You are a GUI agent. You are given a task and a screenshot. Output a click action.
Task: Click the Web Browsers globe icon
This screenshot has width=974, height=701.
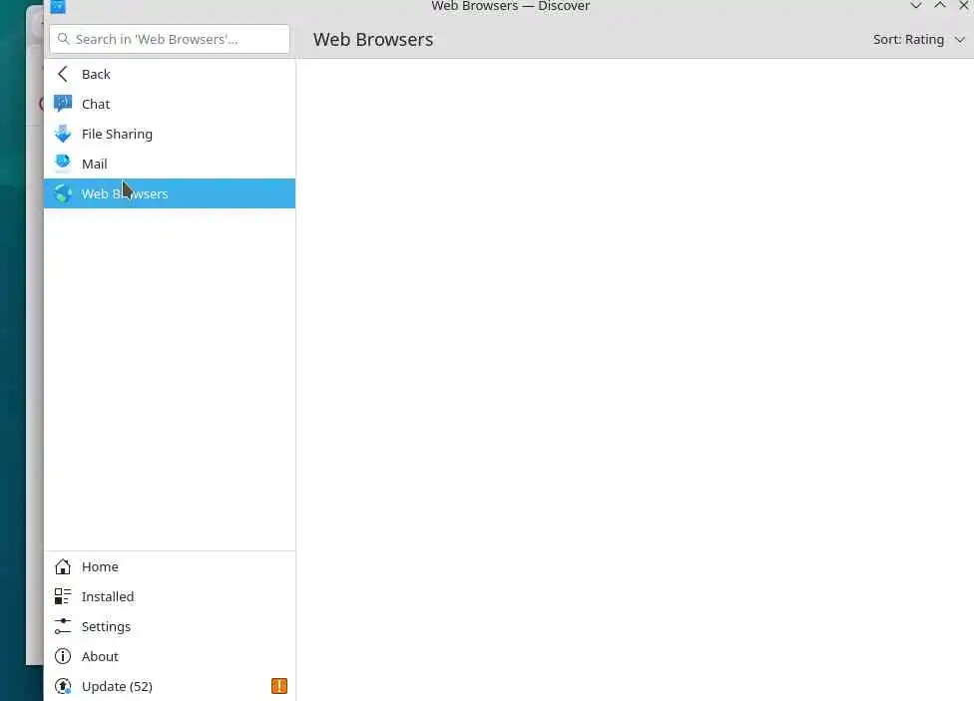tap(63, 193)
